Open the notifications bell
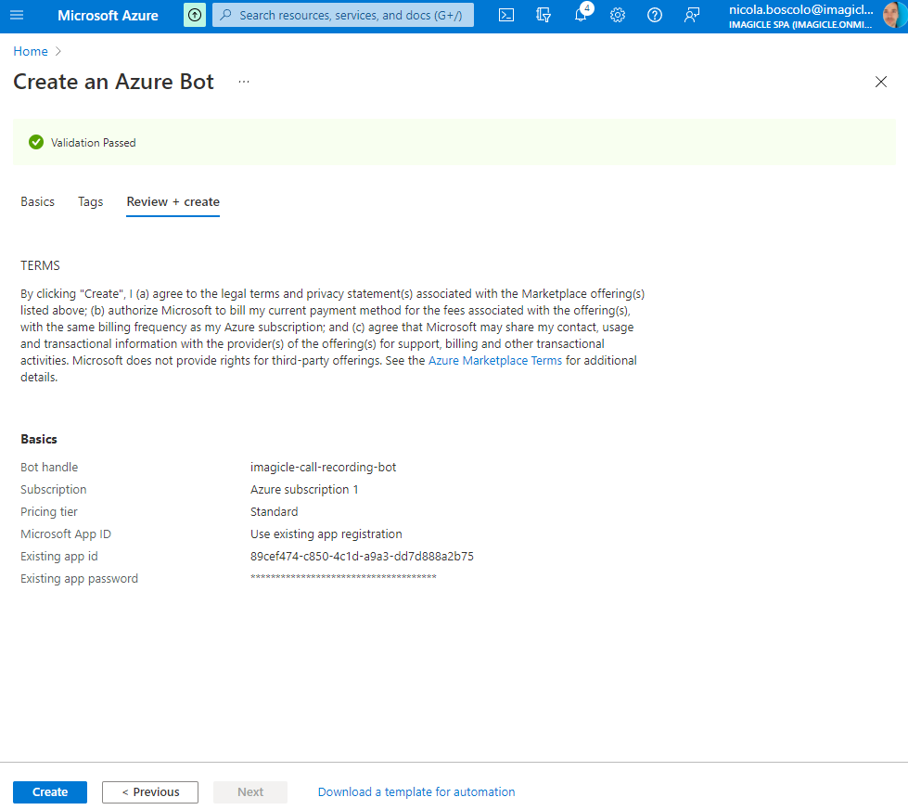The image size is (908, 810). (581, 16)
